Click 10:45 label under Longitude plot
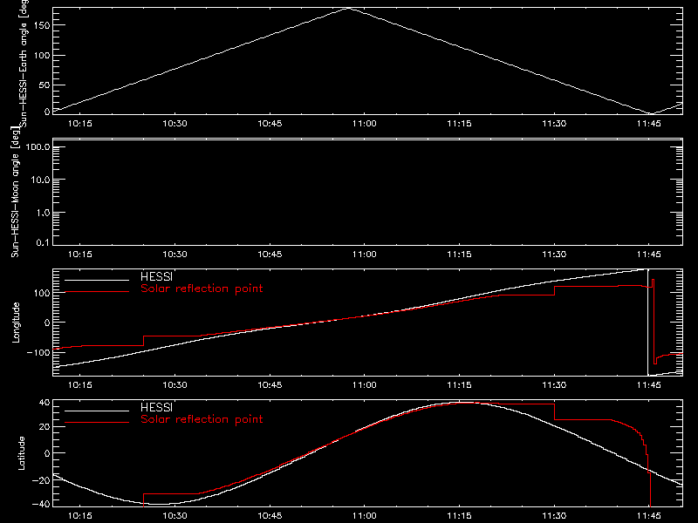Image resolution: width=698 pixels, height=523 pixels. 270,385
